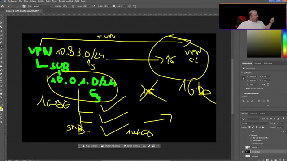Select the Clone Stamp tool
The image size is (287, 161).
[x=1, y=51]
